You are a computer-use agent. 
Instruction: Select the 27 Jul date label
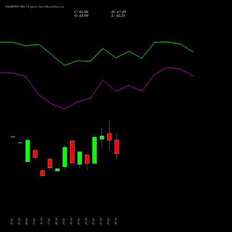click(93, 221)
